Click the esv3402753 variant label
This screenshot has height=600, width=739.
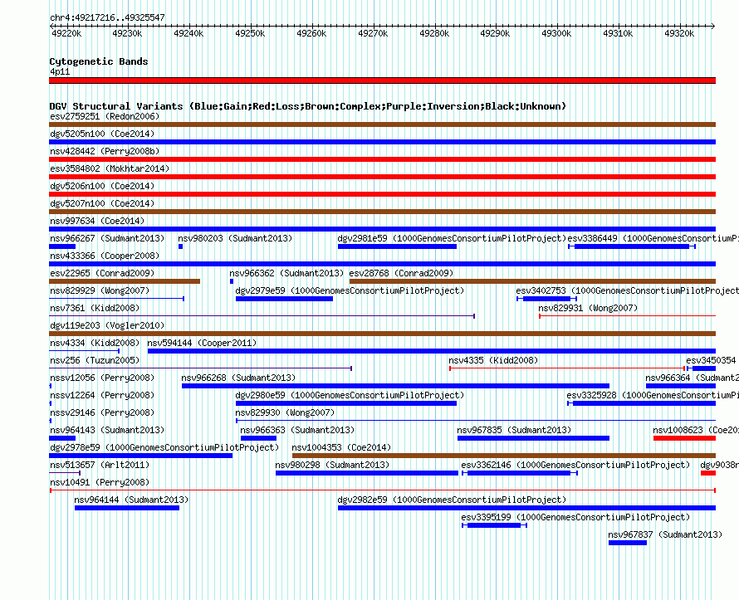[627, 290]
